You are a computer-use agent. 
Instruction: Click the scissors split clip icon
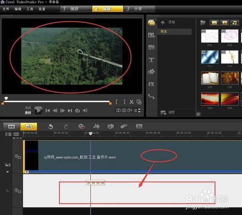pyautogui.click(x=132, y=102)
